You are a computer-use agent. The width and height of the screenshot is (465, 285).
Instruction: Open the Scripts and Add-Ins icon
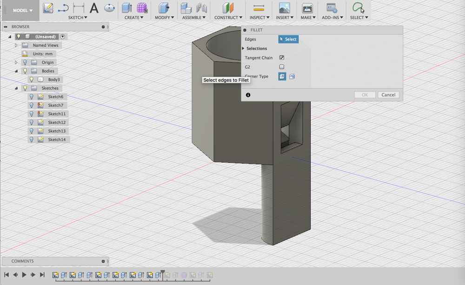click(332, 8)
